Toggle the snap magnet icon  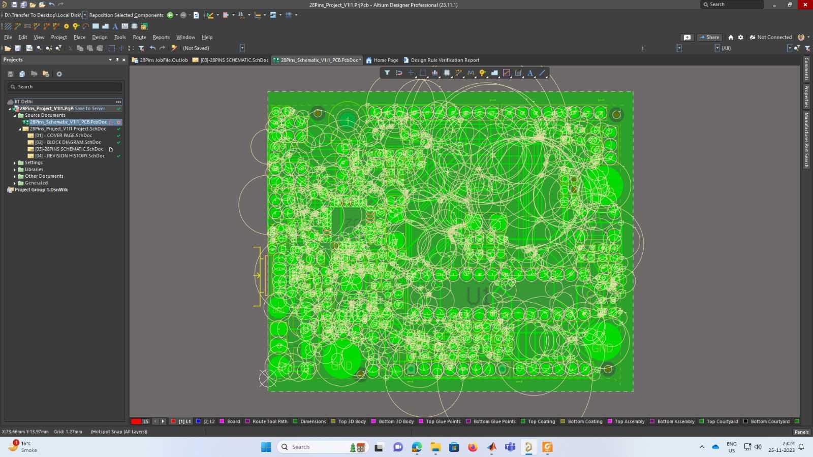click(399, 73)
